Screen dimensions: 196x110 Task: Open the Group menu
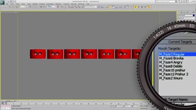pyautogui.click(x=17, y=4)
